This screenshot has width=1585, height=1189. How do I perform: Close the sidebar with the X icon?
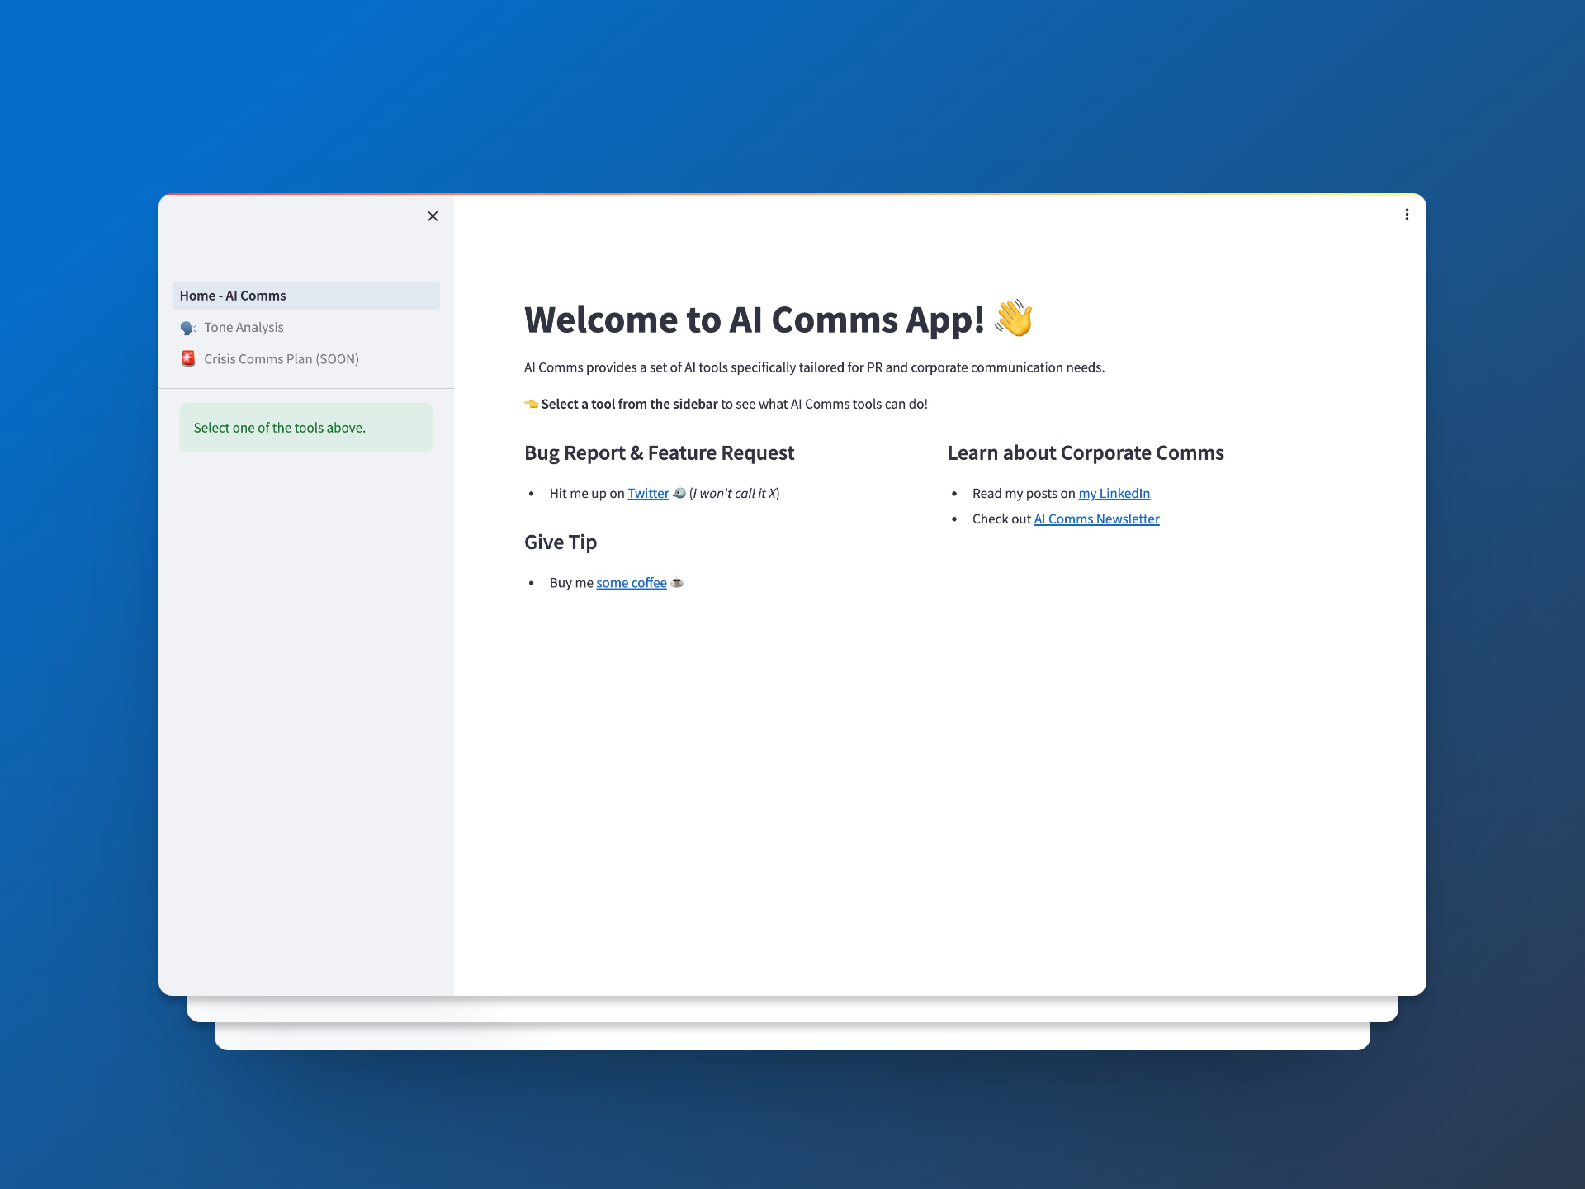pos(433,216)
